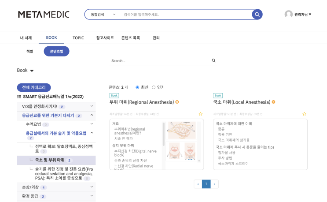This screenshot has height=202, width=327.
Task: Open the 콘텐츠 목록 tab
Action: 131,38
